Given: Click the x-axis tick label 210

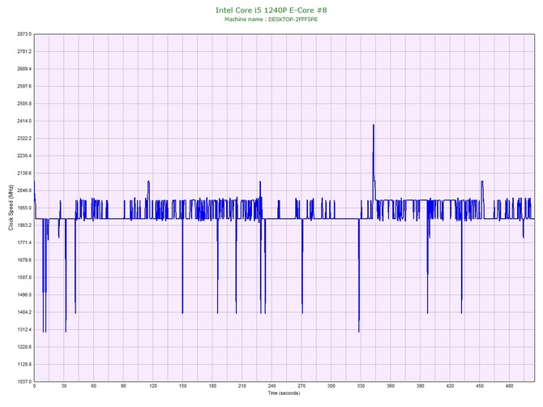Looking at the screenshot, I should click(x=242, y=386).
